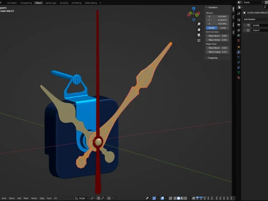Adjust the Mean Crease value slider
This screenshot has height=201, width=268.
(217, 52)
